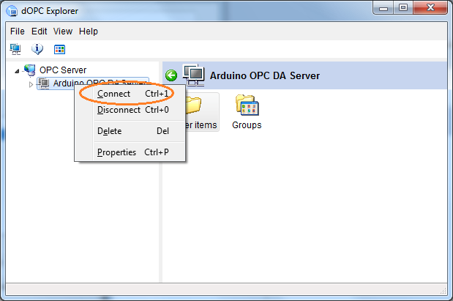Open the File menu
Screen dimensions: 453x301
18,31
